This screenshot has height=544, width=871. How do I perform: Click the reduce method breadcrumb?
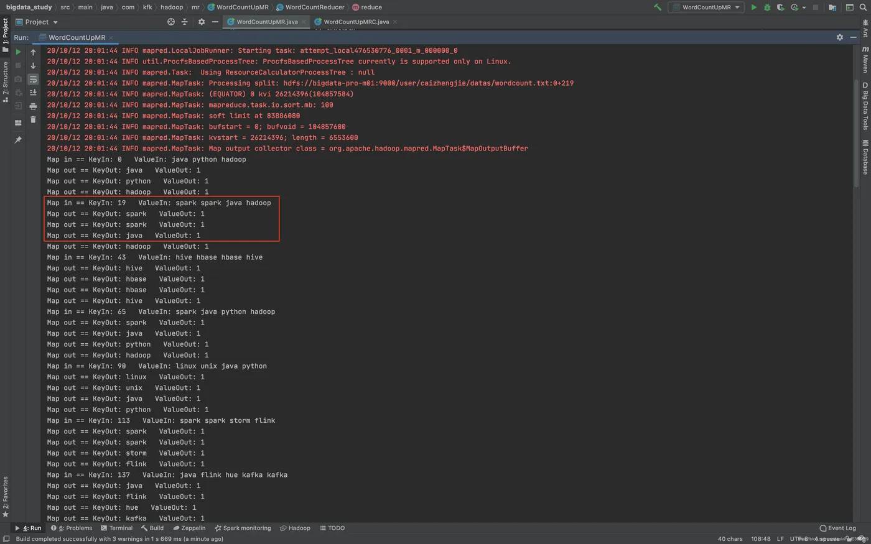click(x=367, y=7)
